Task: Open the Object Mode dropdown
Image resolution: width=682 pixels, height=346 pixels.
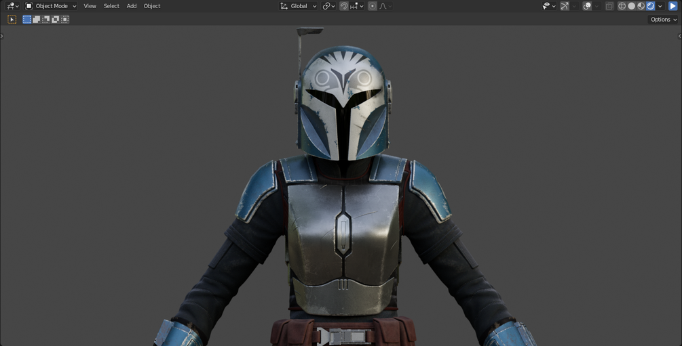Action: pos(51,6)
